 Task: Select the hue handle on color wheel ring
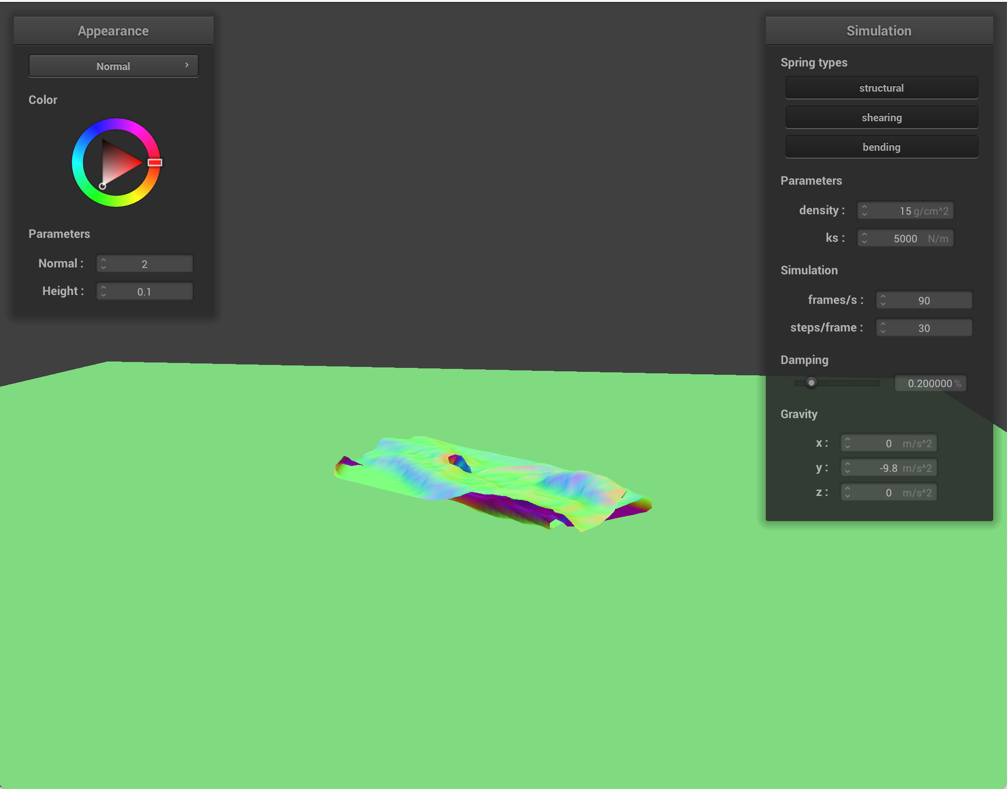click(x=155, y=163)
